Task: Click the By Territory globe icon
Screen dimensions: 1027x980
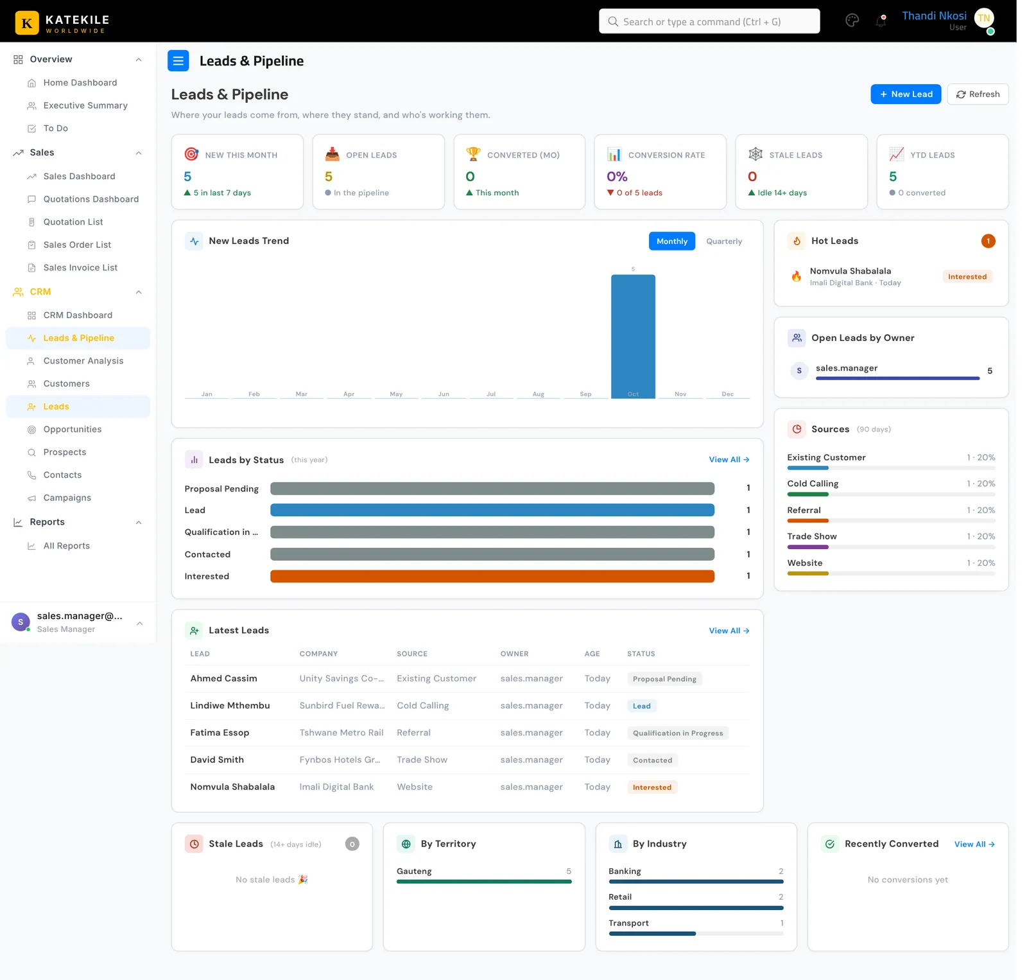Action: 406,844
